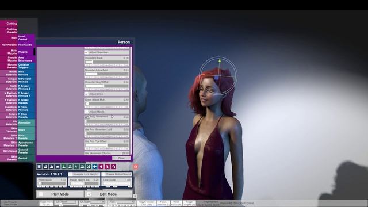Screen dimensions: 368x207
Task: Click the red circular icon beside toolbar
Action: coord(136,167)
